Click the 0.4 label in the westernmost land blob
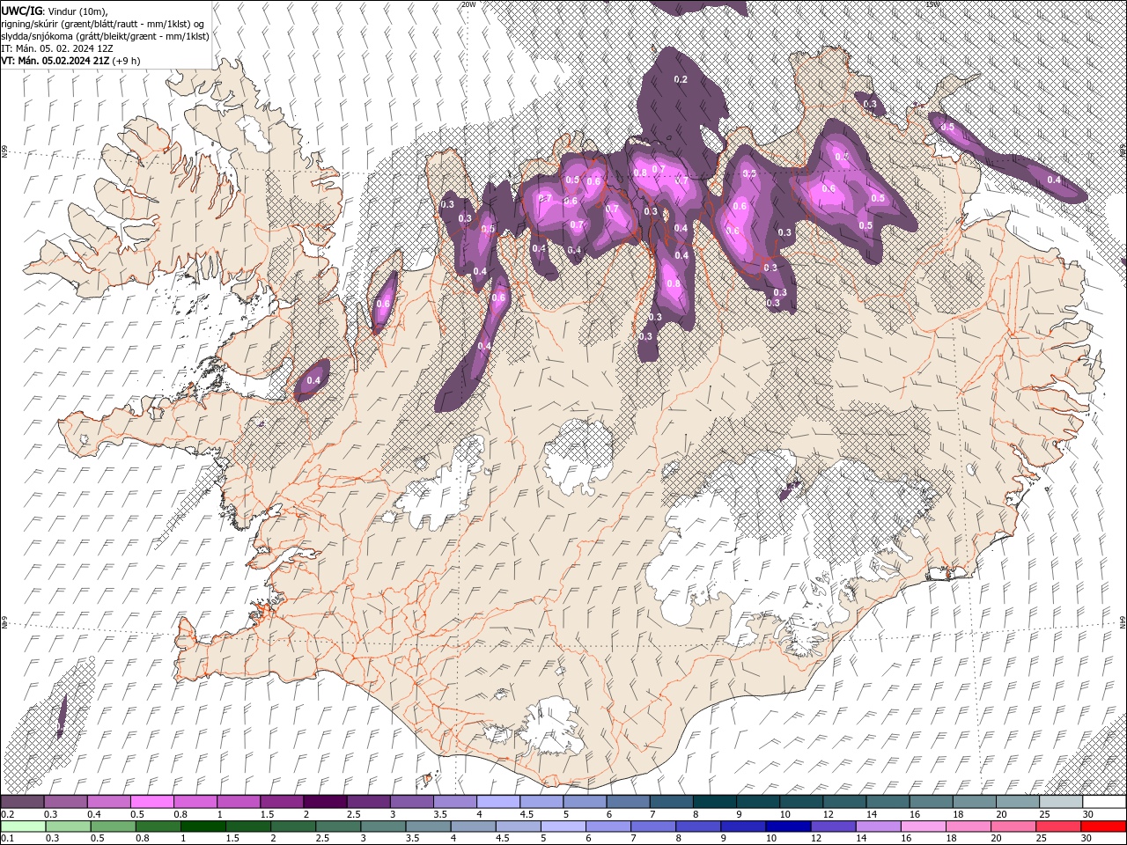1127x845 pixels. click(x=313, y=381)
